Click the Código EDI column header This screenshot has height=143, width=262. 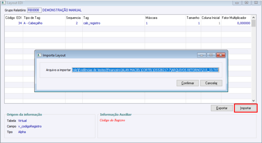pyautogui.click(x=13, y=18)
